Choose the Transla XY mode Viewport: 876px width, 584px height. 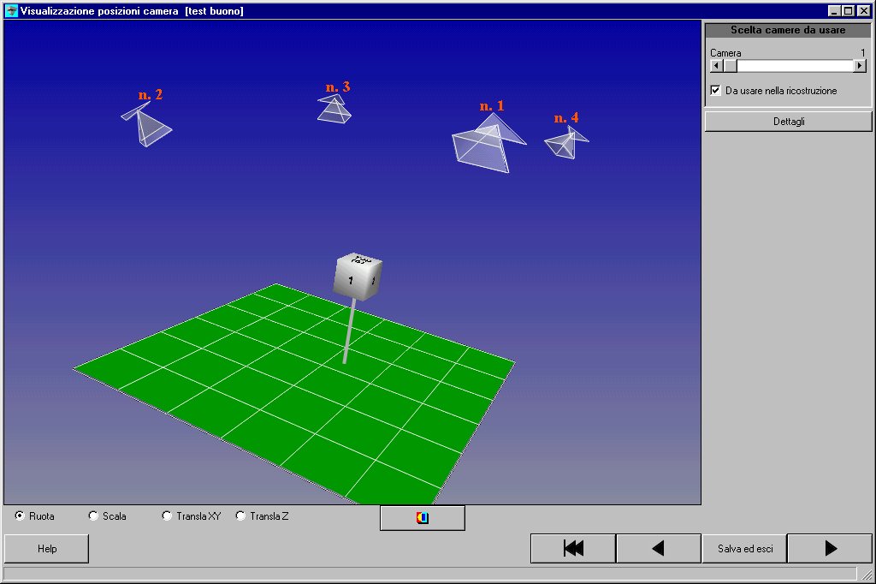[167, 516]
